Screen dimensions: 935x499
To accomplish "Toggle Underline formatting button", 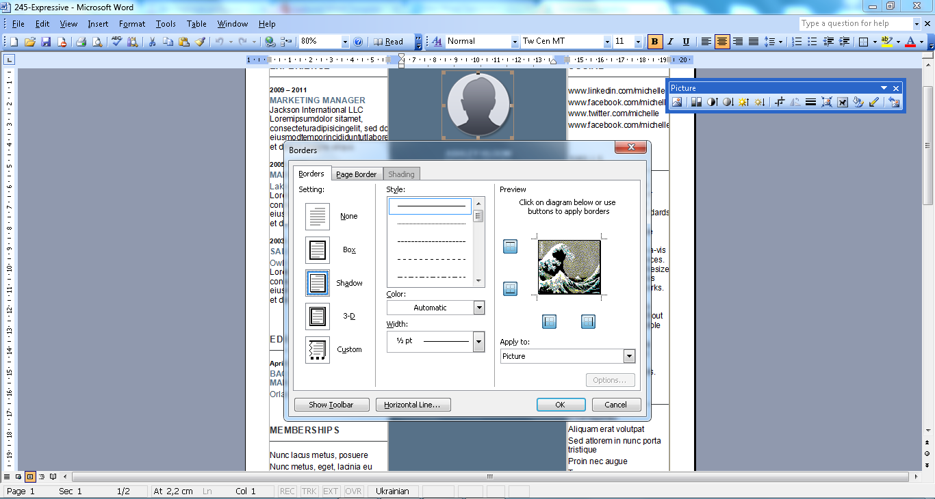I will coord(687,42).
